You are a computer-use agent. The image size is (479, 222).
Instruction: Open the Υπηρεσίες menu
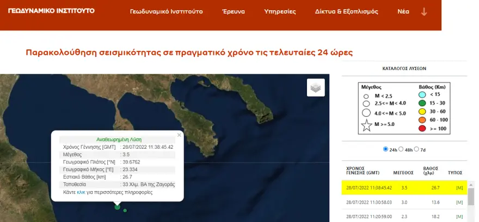(280, 11)
